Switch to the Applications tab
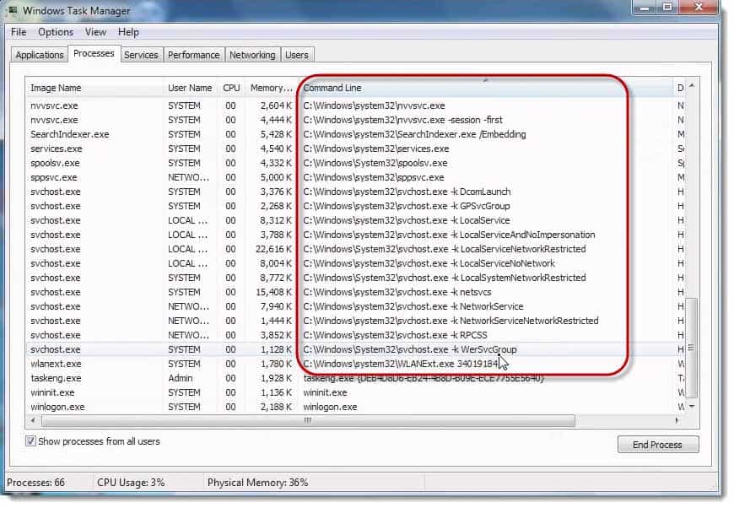 coord(40,55)
